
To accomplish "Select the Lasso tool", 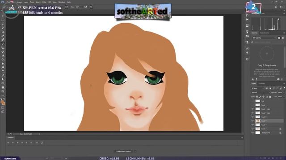I will (x=3, y=24).
